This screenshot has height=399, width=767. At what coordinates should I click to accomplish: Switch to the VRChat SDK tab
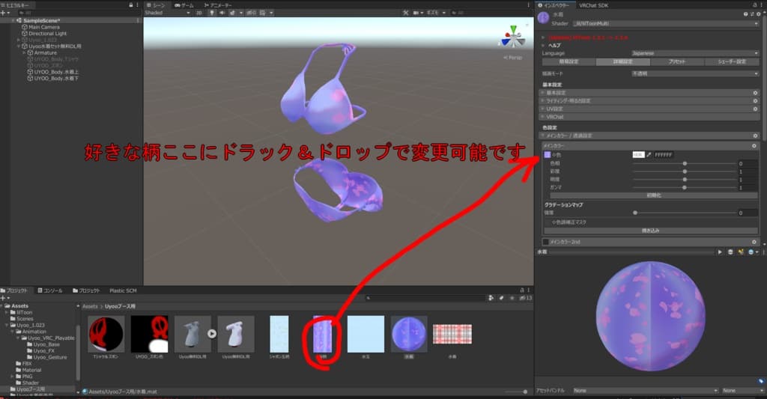tap(593, 5)
